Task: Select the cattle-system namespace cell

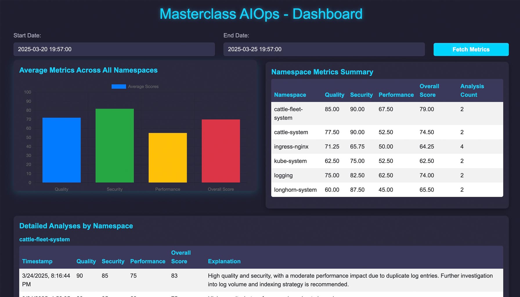Action: 291,132
